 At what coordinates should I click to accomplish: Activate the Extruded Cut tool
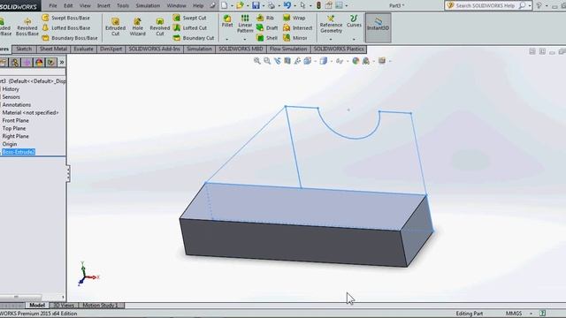(x=115, y=26)
